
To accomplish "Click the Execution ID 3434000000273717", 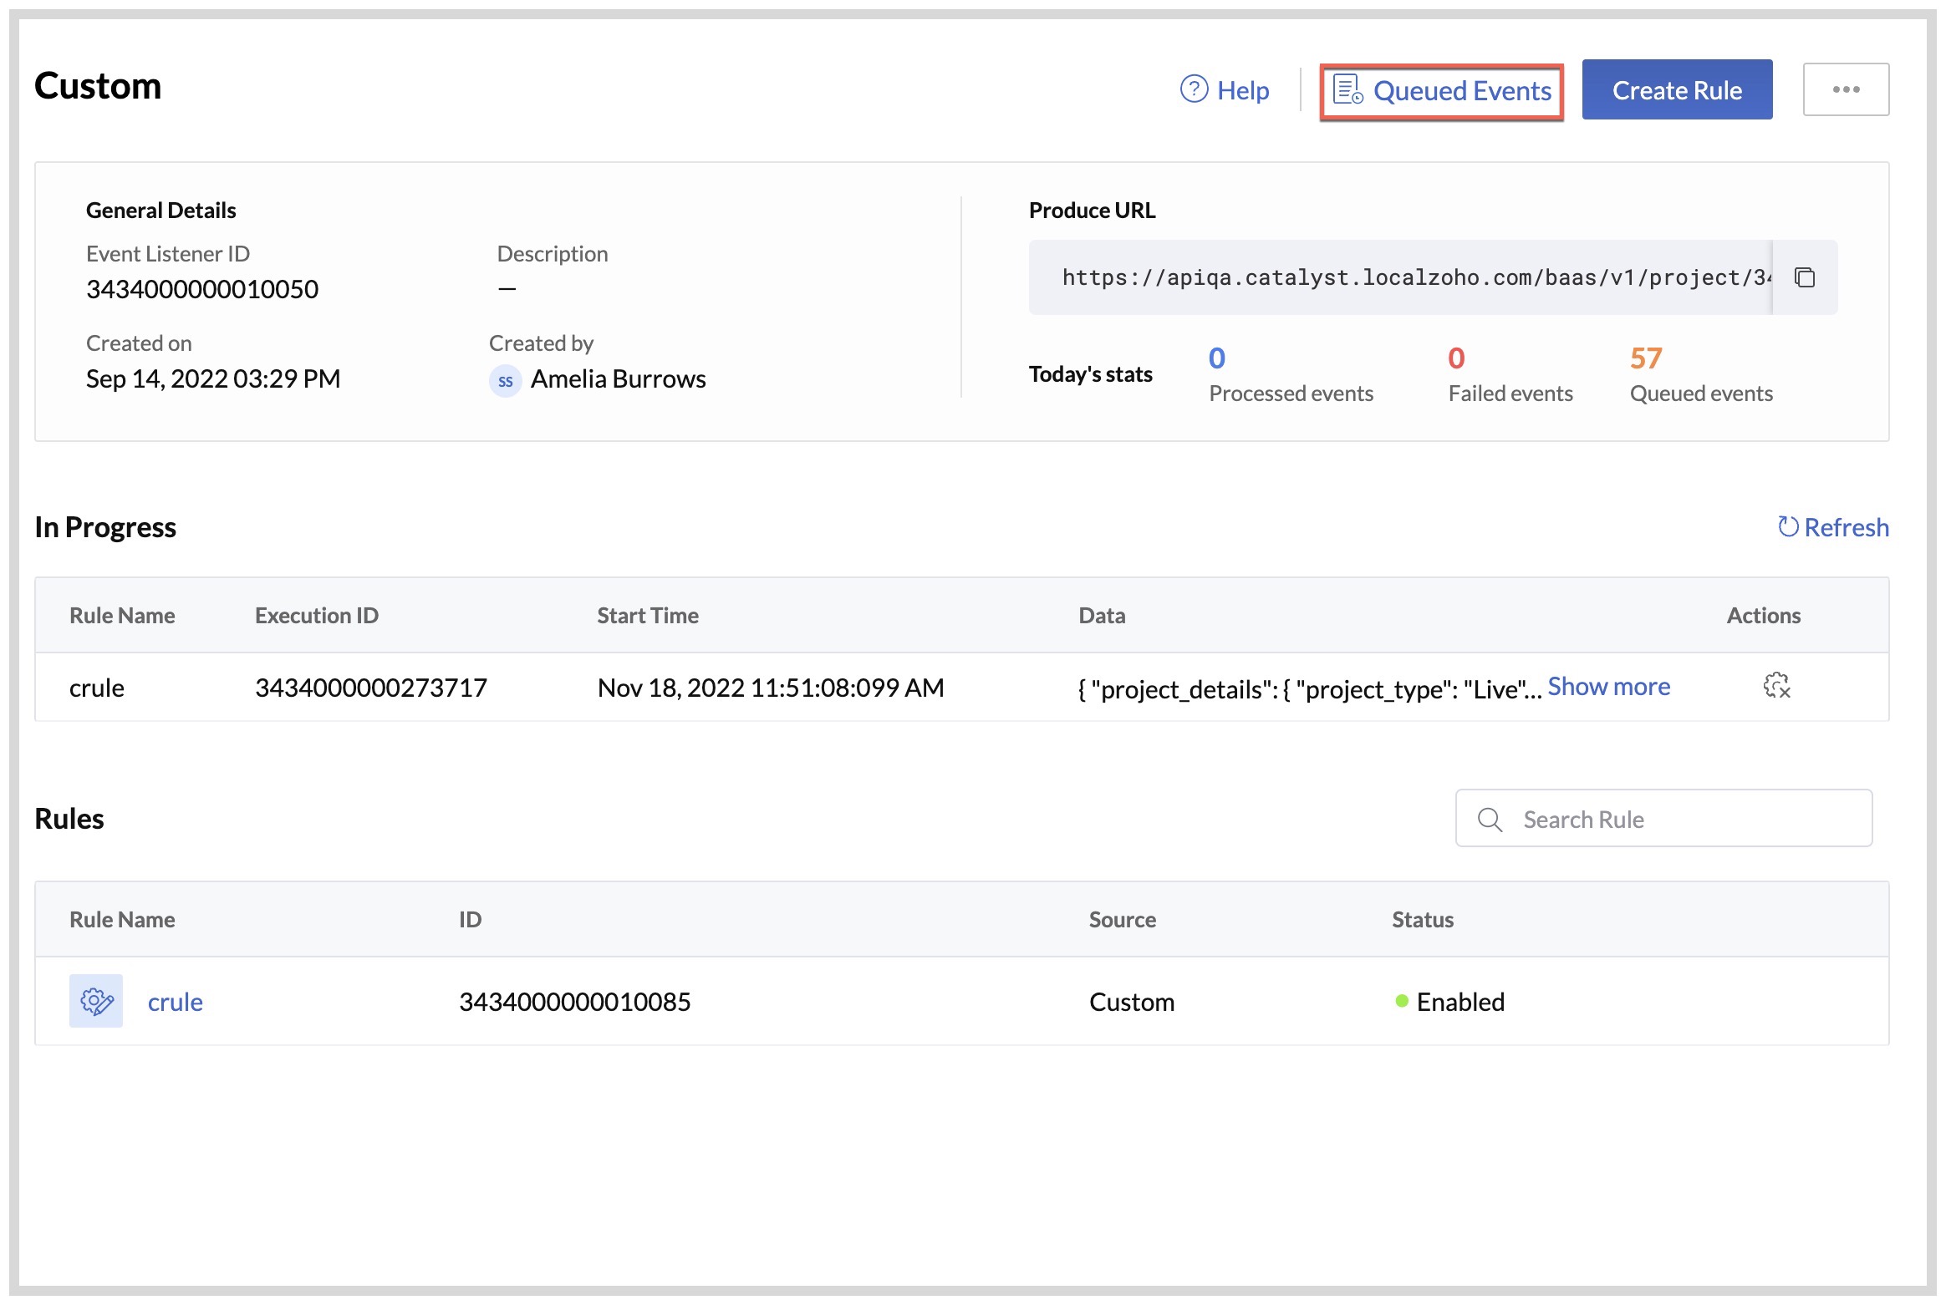I will click(370, 687).
